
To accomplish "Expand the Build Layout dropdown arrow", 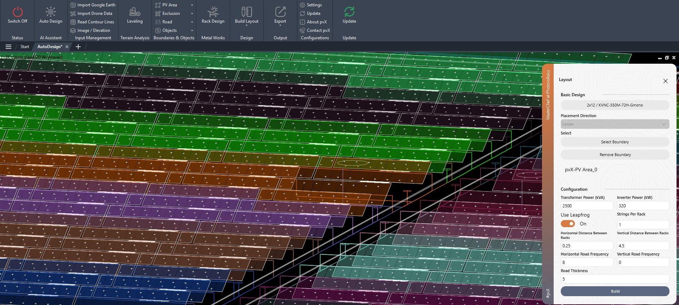I will (x=247, y=25).
